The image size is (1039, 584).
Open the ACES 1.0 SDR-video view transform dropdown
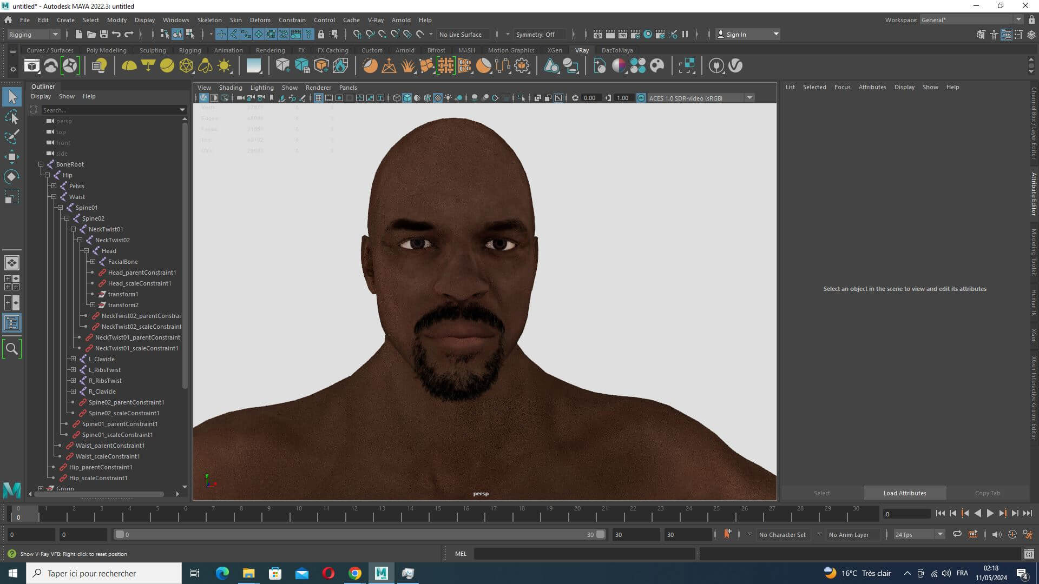(749, 98)
